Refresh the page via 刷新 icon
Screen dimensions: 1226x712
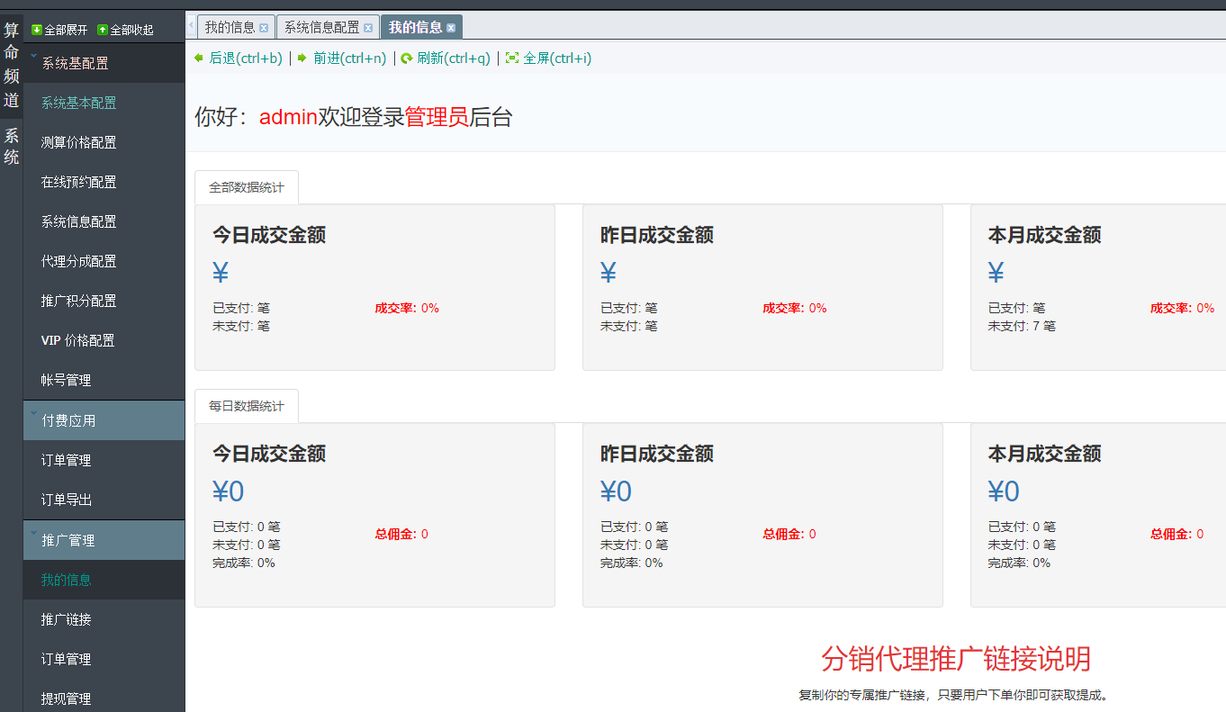407,59
